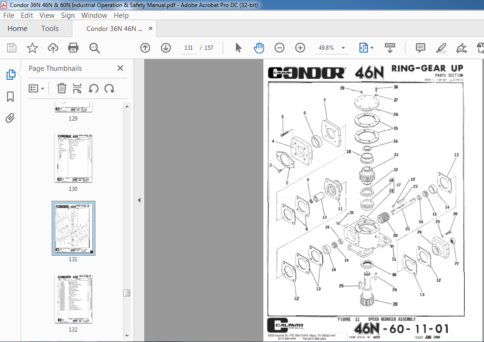
Task: Switch to the Home tab
Action: (17, 29)
